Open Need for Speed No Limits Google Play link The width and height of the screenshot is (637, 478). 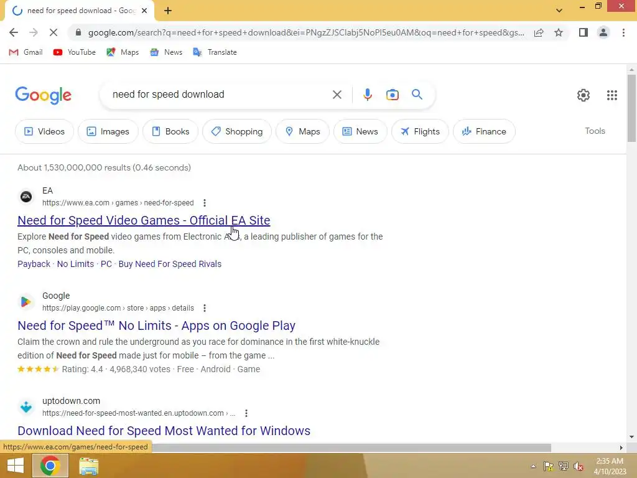pyautogui.click(x=156, y=326)
